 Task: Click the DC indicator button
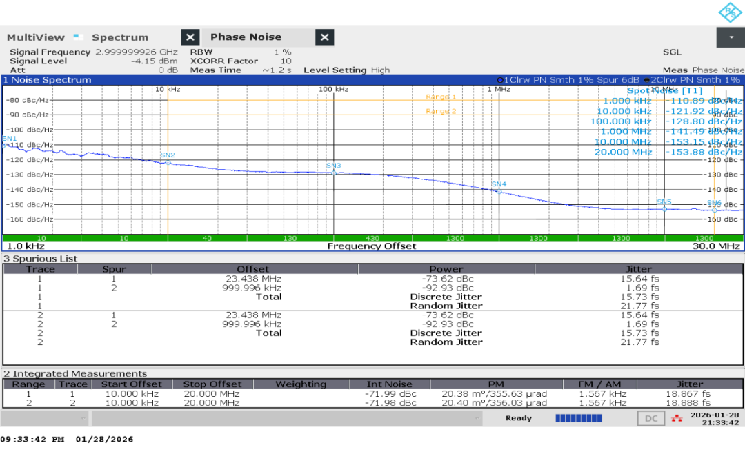651,419
